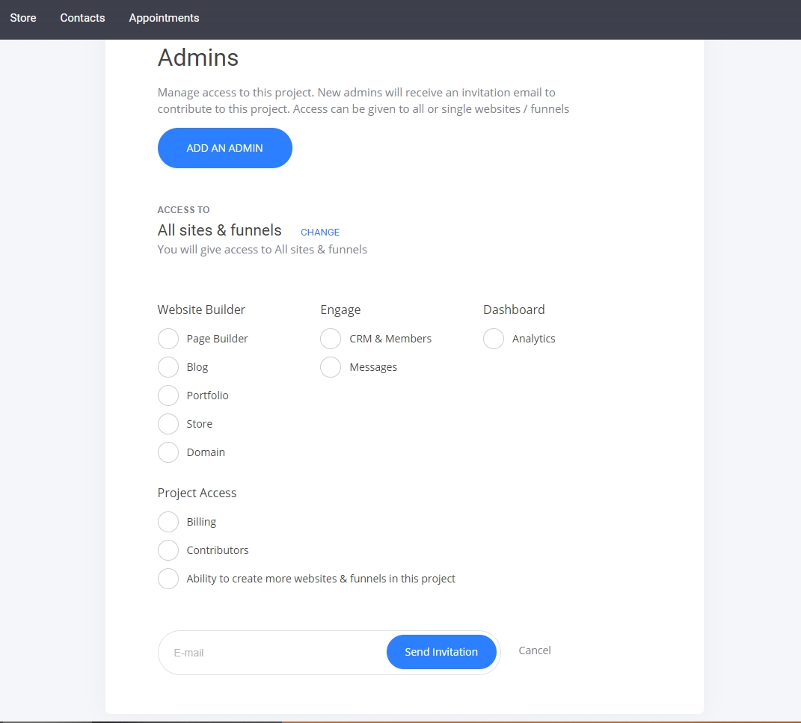Click the Admins page heading
The height and width of the screenshot is (723, 801).
pos(198,58)
